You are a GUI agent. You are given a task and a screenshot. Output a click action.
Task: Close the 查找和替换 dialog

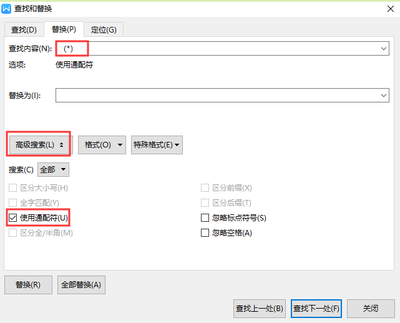tap(390, 9)
